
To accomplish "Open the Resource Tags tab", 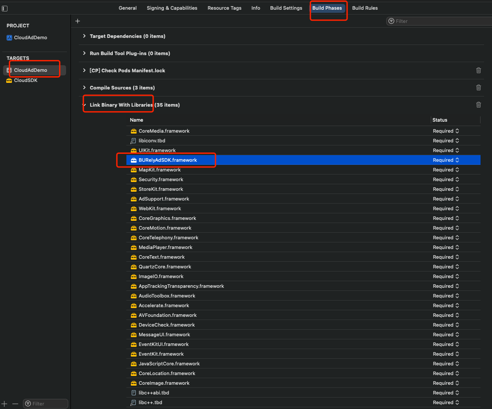I will tap(224, 8).
